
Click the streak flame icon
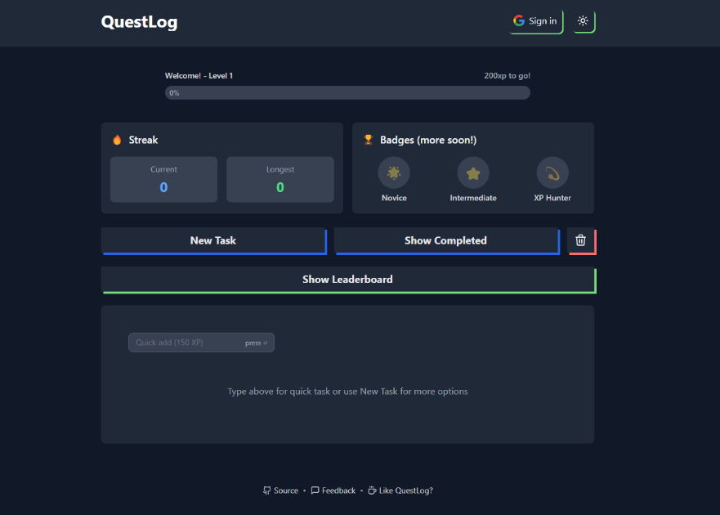click(x=117, y=140)
